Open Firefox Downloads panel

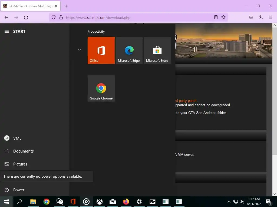click(x=260, y=17)
